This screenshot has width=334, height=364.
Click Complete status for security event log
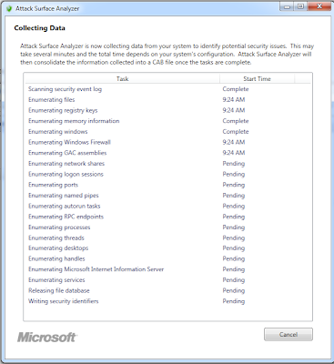tap(236, 89)
